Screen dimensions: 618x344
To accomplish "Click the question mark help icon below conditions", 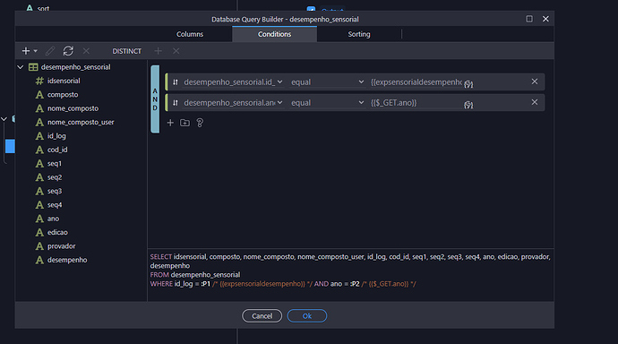I will (x=200, y=123).
